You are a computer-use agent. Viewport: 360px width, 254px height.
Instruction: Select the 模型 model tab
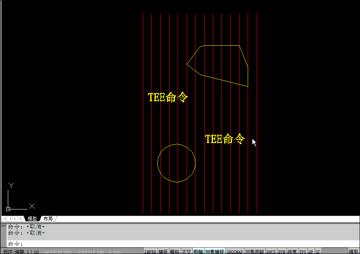[x=32, y=218]
